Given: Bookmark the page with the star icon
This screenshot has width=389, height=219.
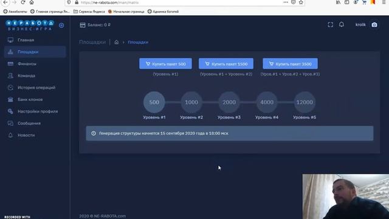Looking at the screenshot, I should coord(301,2).
